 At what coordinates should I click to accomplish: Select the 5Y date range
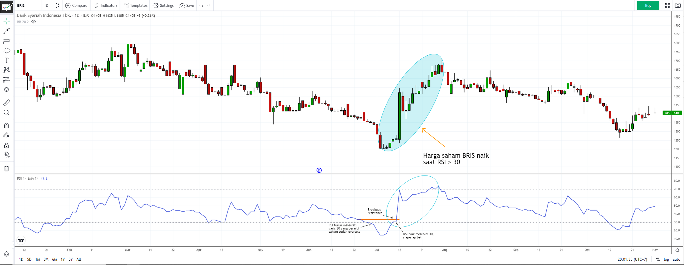point(71,259)
